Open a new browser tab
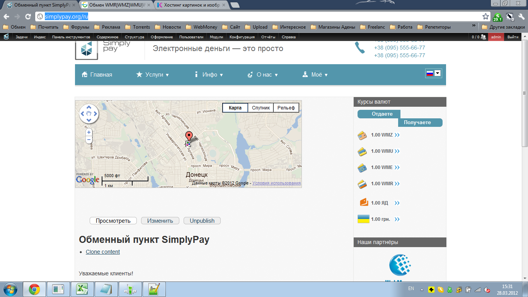The height and width of the screenshot is (297, 528). click(x=235, y=5)
